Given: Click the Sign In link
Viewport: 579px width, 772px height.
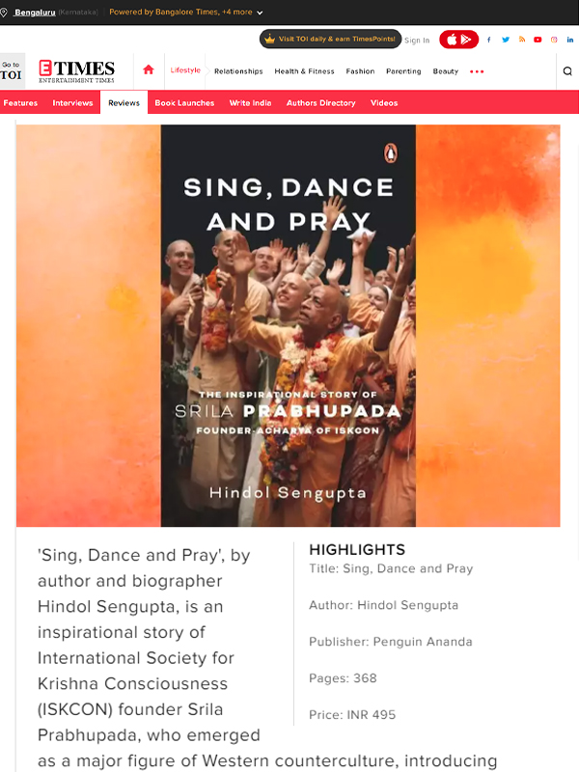Looking at the screenshot, I should point(417,41).
